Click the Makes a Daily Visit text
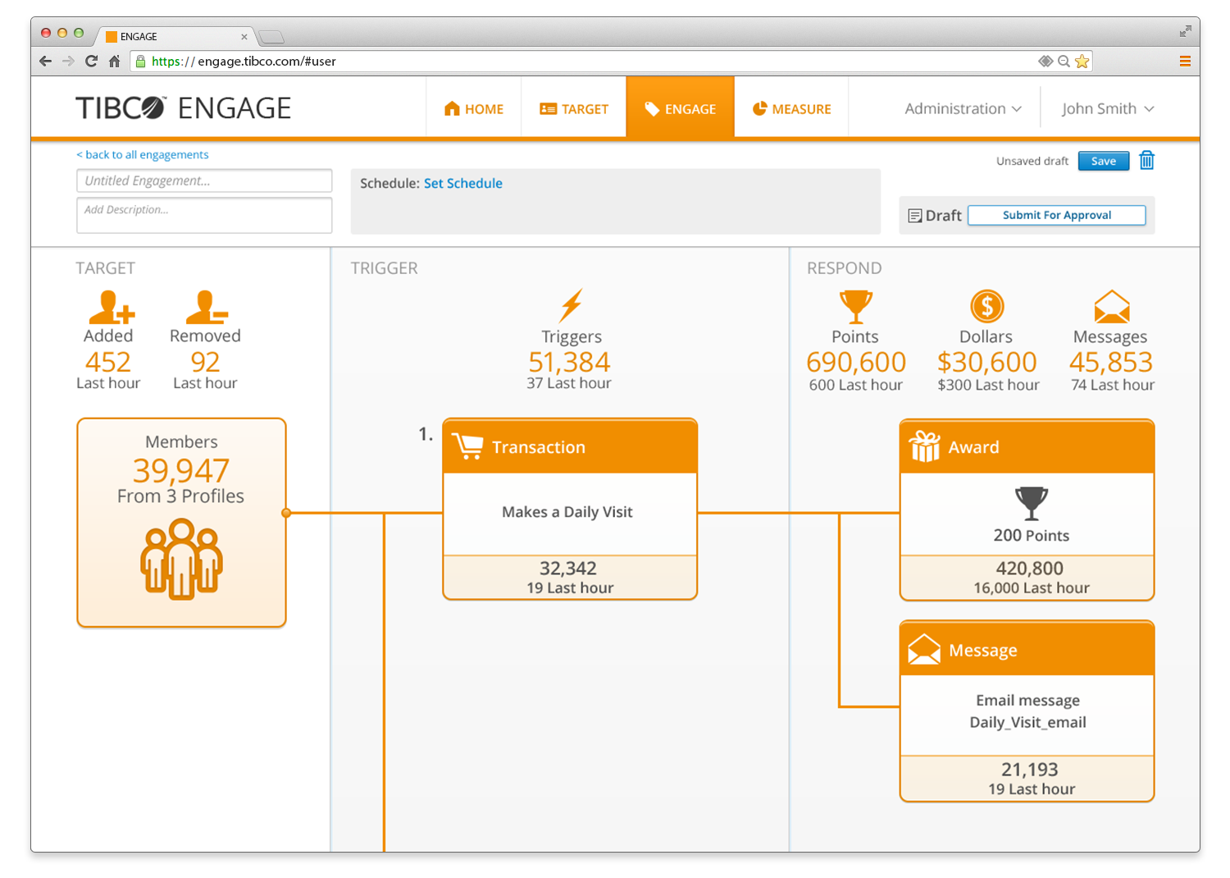This screenshot has width=1230, height=878. [x=567, y=512]
